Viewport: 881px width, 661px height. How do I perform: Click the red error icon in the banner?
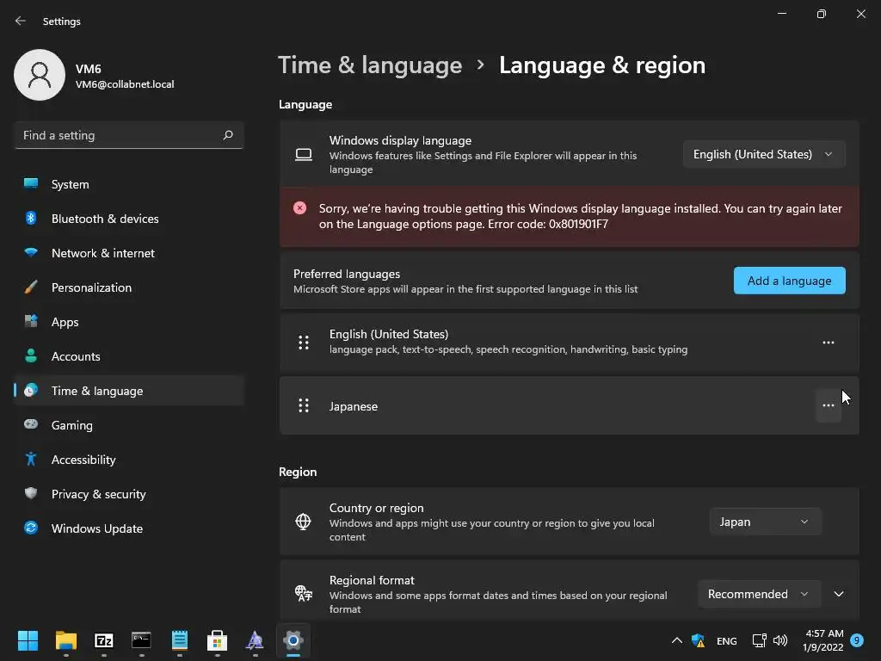(x=300, y=208)
